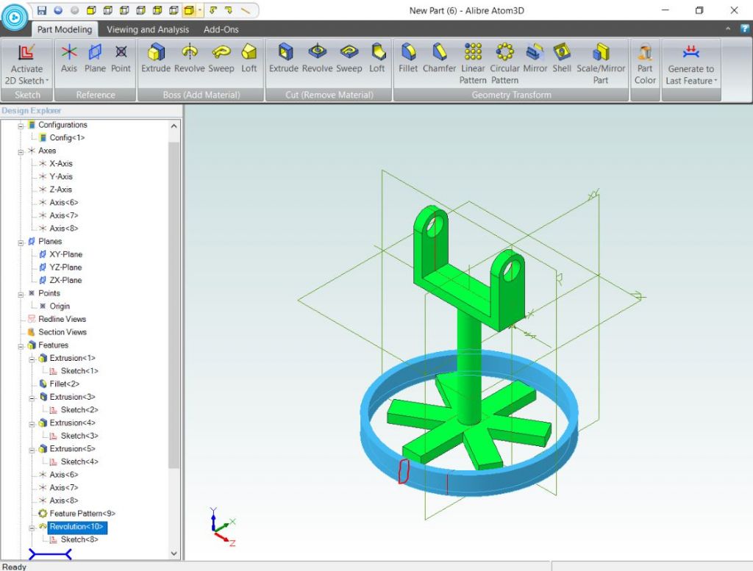The width and height of the screenshot is (753, 571).
Task: Select Fillet<2> in the feature tree
Action: tap(64, 384)
